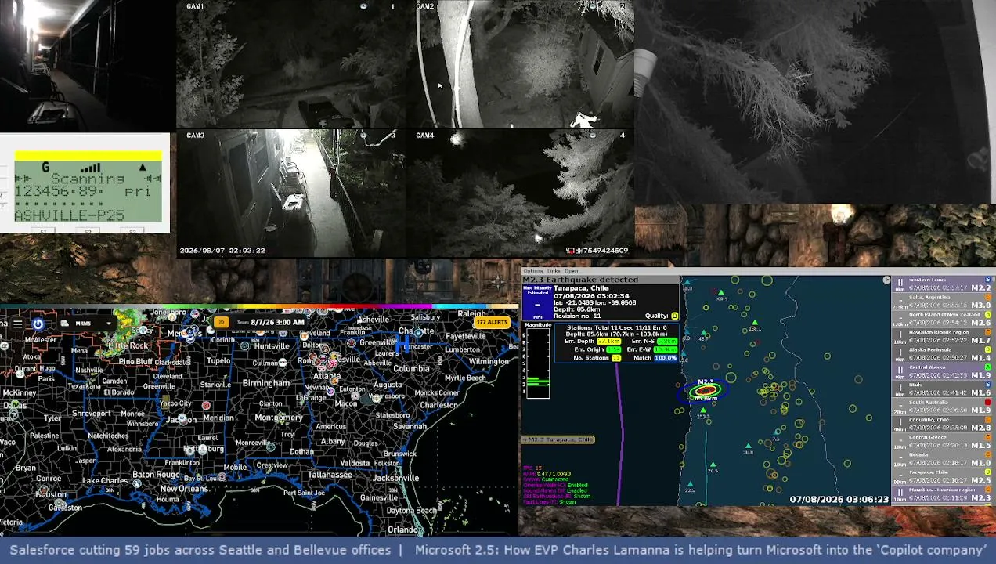Click the earthquake map clock 07/08/2026 03:06:23
Image resolution: width=996 pixels, height=564 pixels.
click(839, 499)
